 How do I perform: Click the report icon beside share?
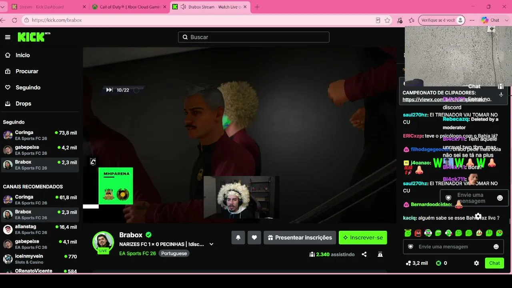380,254
